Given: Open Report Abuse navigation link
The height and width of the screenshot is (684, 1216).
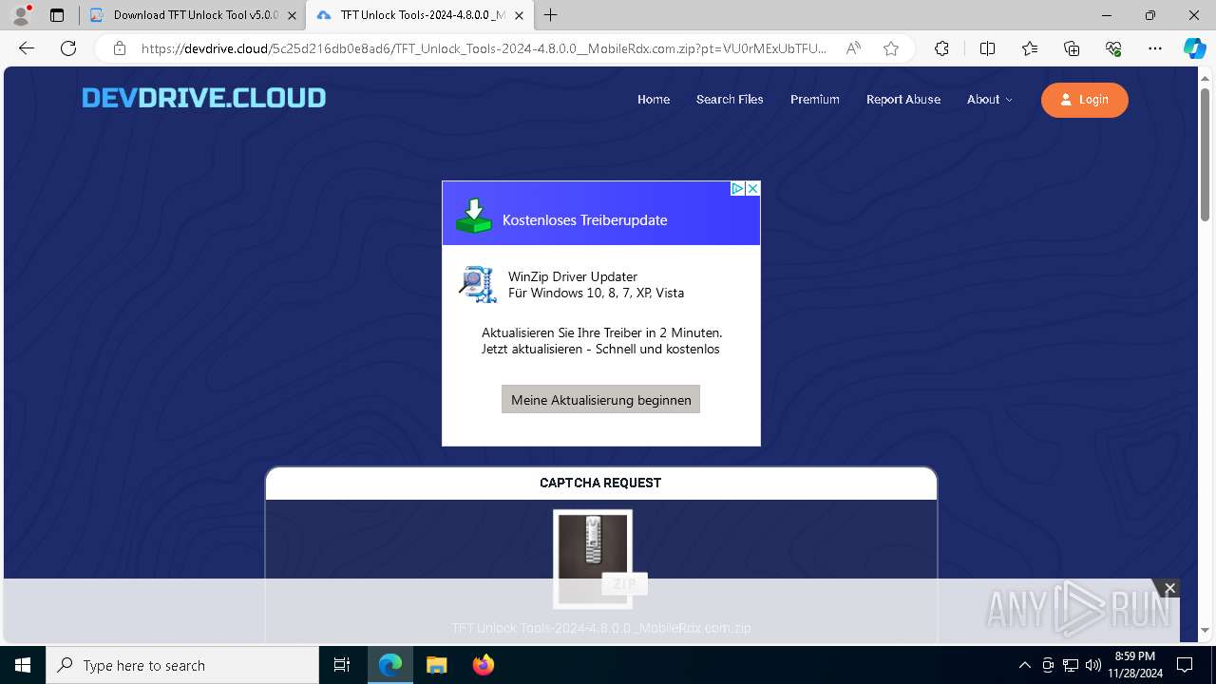Looking at the screenshot, I should 903,99.
